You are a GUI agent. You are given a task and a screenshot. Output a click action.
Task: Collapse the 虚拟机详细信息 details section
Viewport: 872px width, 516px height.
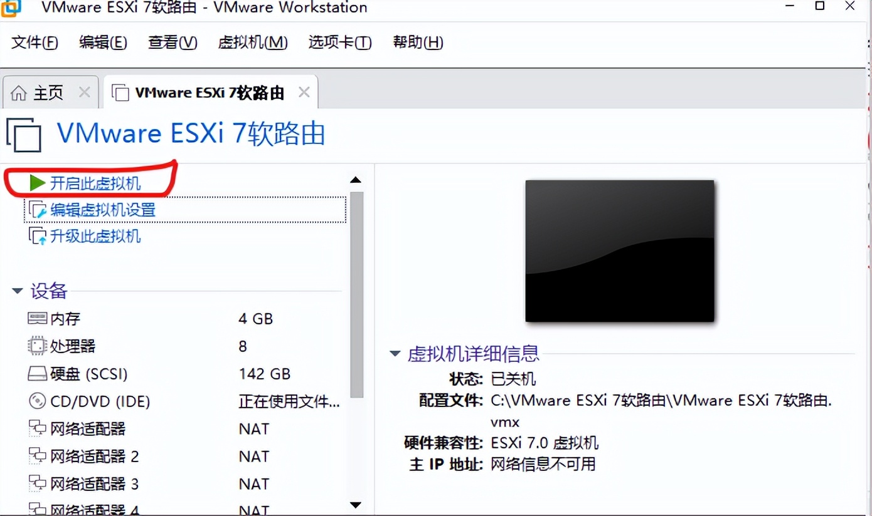pos(395,353)
